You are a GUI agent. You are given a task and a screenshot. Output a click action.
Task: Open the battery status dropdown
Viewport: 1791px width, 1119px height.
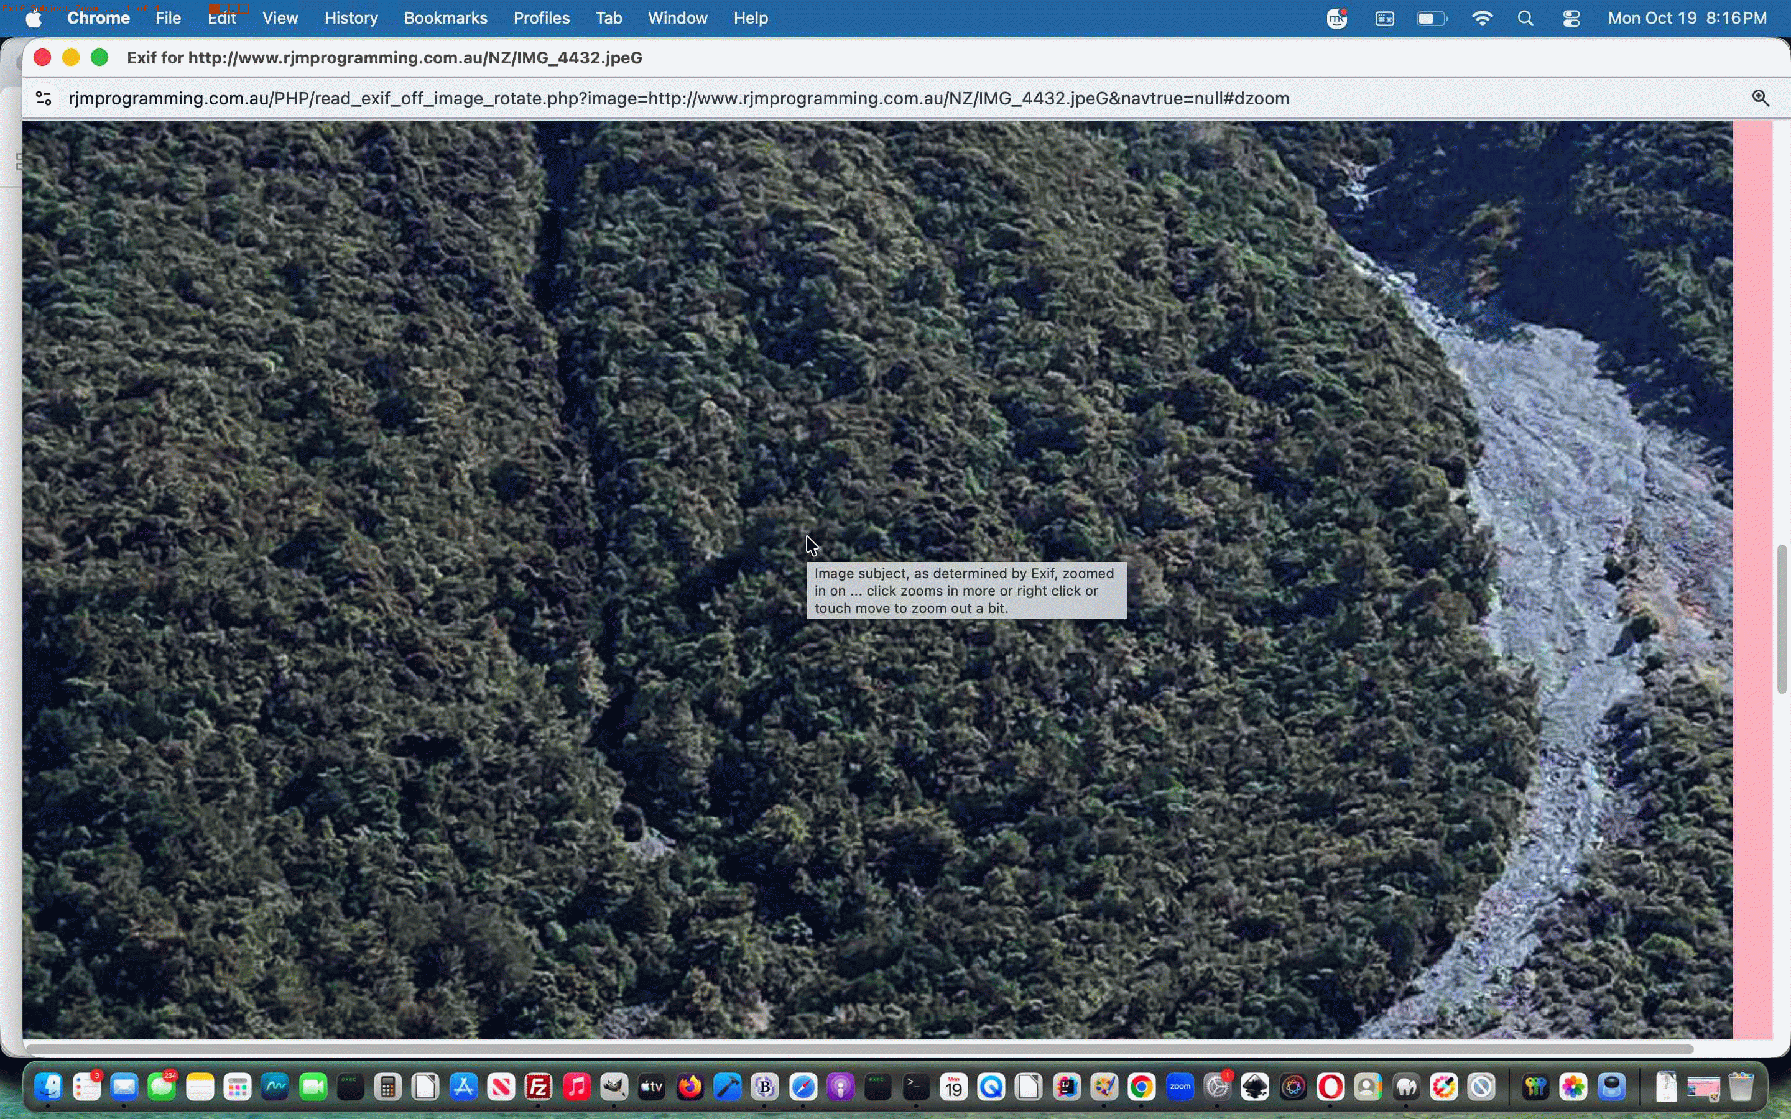pyautogui.click(x=1432, y=19)
